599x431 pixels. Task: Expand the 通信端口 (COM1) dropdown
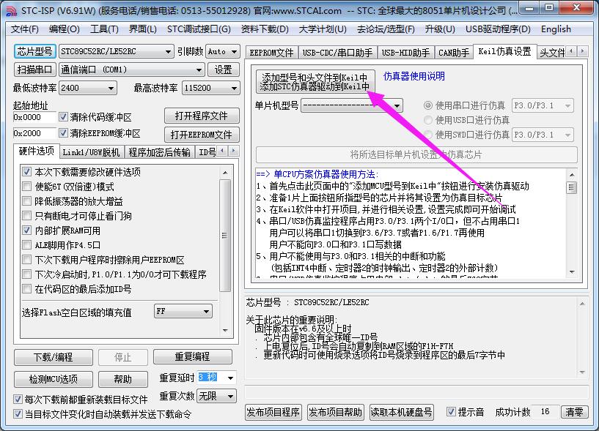tap(199, 70)
